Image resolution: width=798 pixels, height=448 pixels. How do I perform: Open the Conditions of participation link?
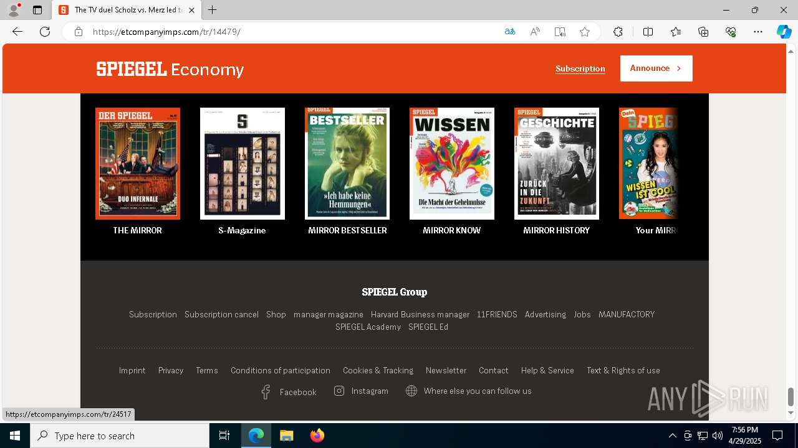[281, 370]
